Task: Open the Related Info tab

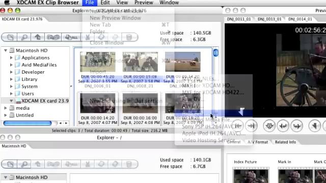Action: pos(285,142)
